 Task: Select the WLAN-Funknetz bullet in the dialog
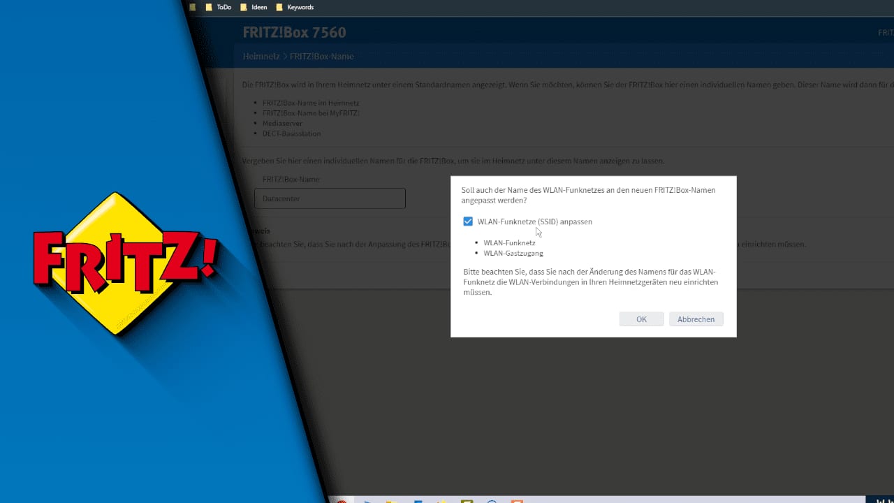point(509,242)
